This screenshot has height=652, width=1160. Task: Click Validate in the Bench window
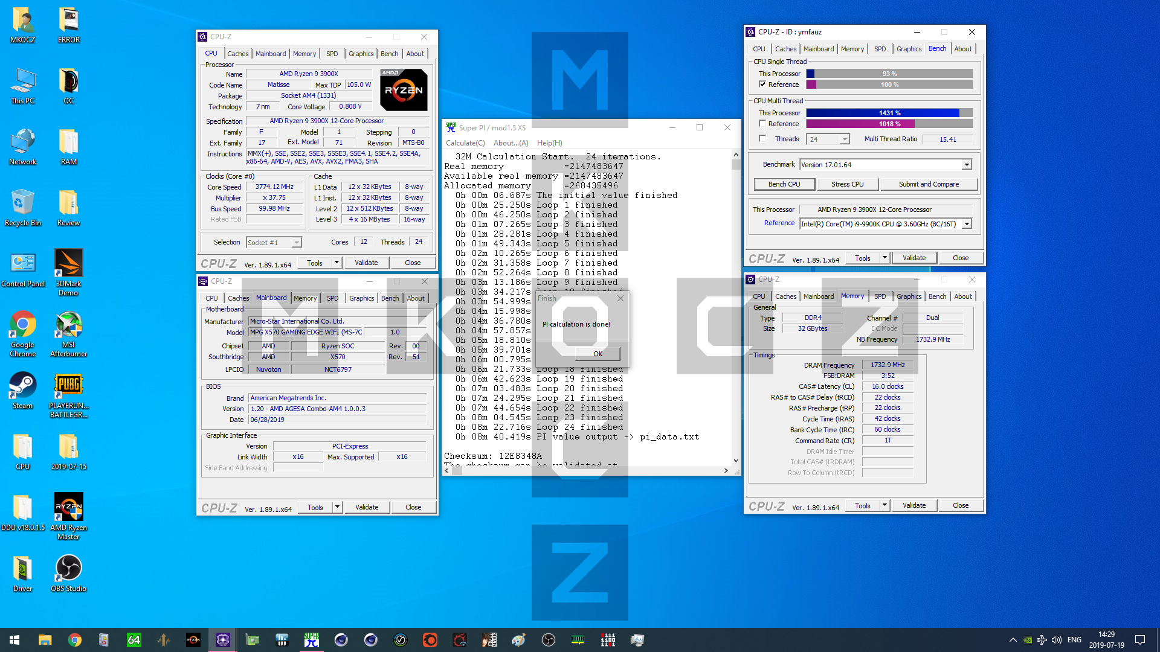[x=914, y=258]
